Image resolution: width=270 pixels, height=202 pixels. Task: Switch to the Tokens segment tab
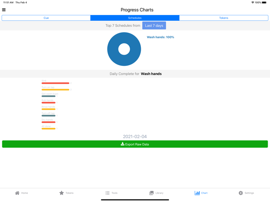[224, 18]
